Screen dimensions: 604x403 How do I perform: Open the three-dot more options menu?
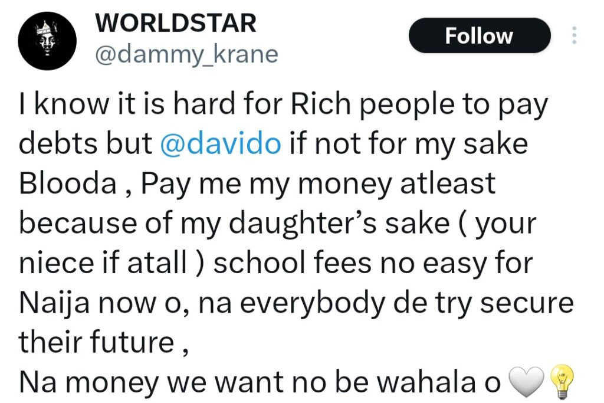coord(574,36)
